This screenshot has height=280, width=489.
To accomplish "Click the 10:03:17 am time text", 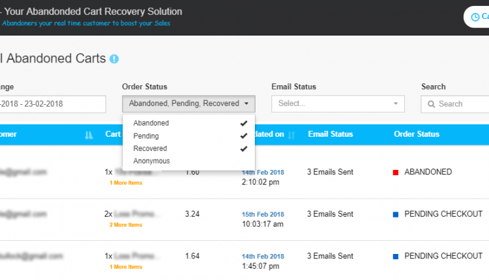I will pos(263,224).
